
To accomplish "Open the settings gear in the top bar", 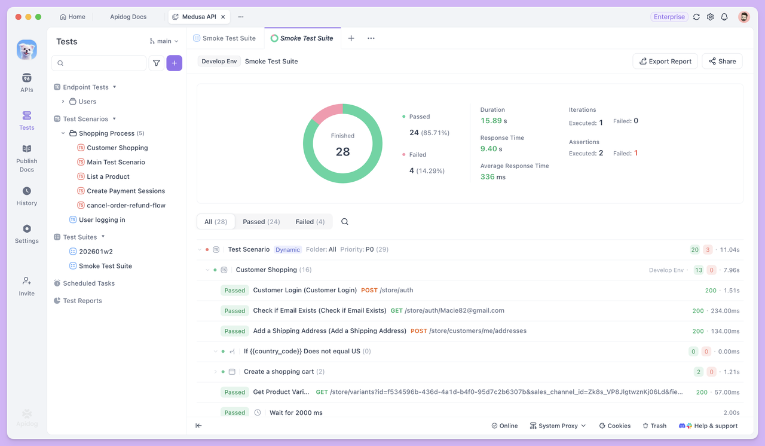I will pos(710,17).
